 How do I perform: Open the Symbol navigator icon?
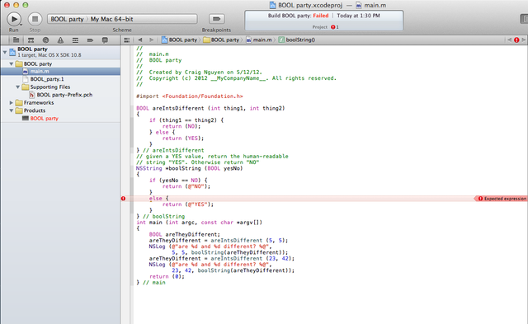31,40
